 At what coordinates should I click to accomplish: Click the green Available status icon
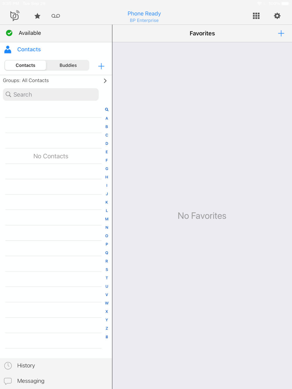pos(9,33)
